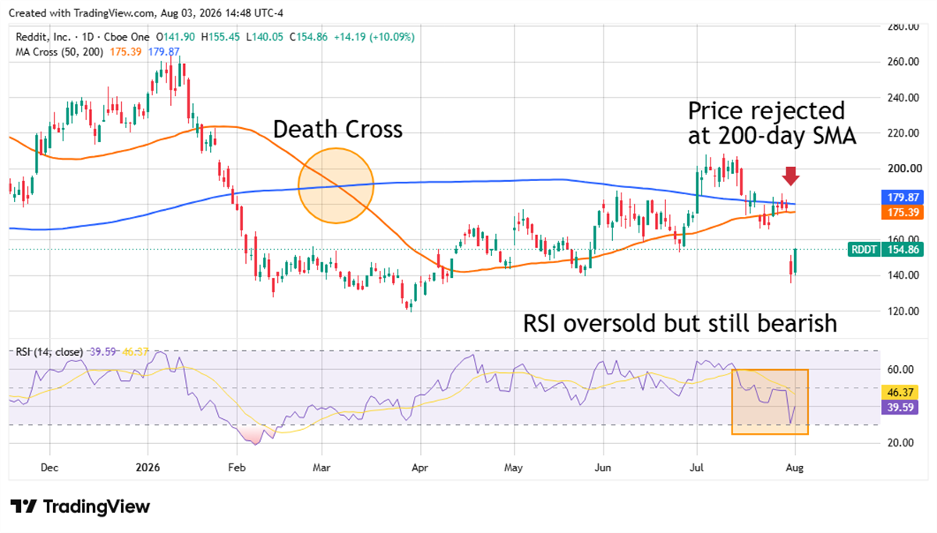Select the 'Reddit, Inc.' symbol title
The image size is (937, 533).
click(x=42, y=37)
